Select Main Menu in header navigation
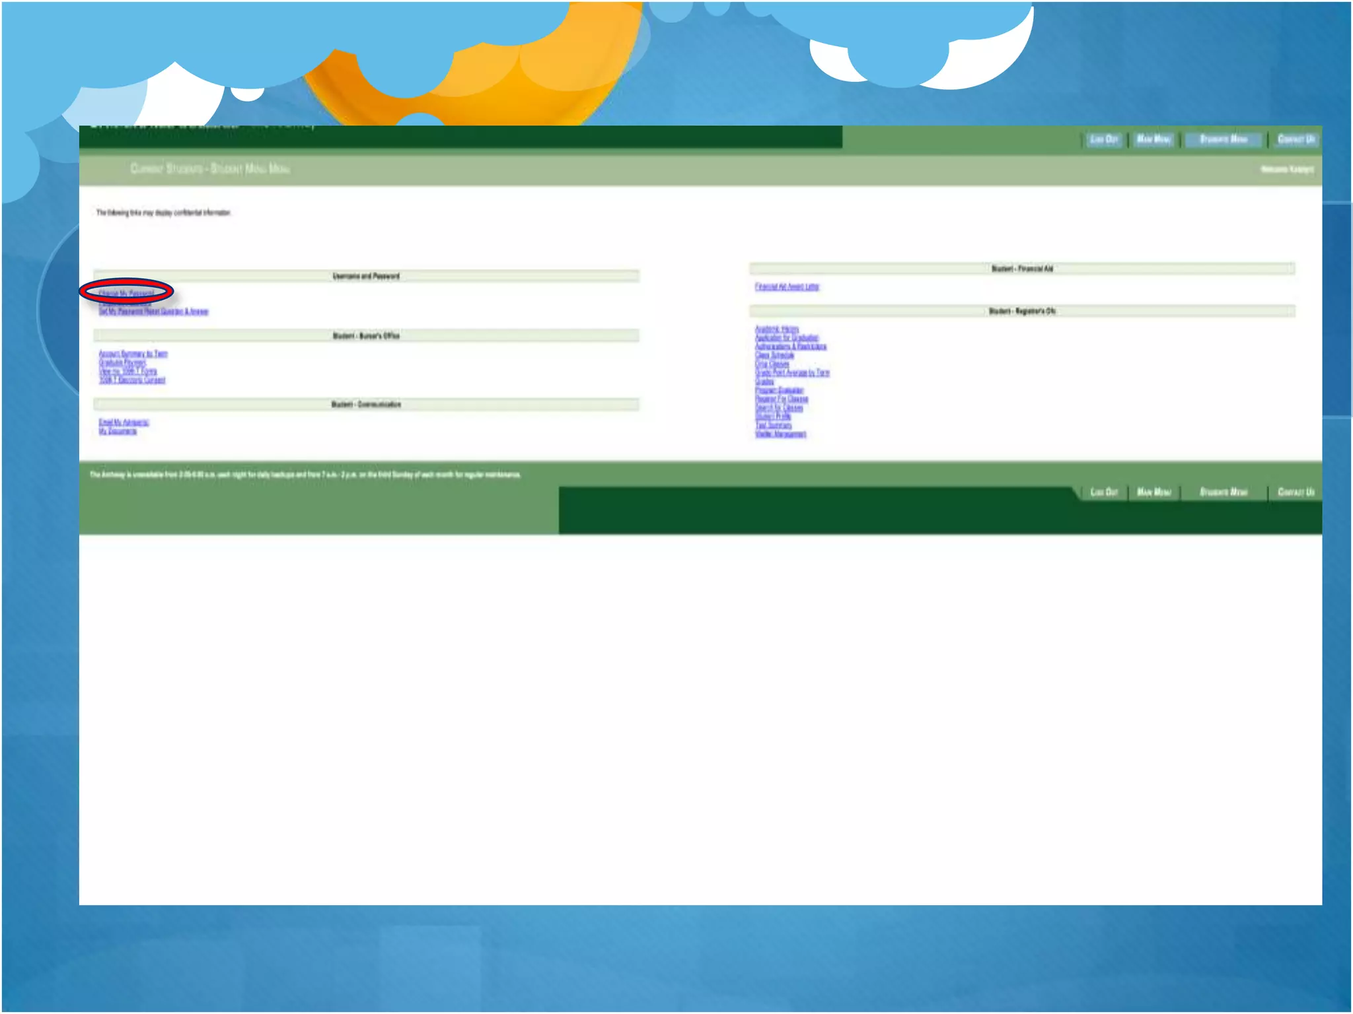 [1153, 139]
